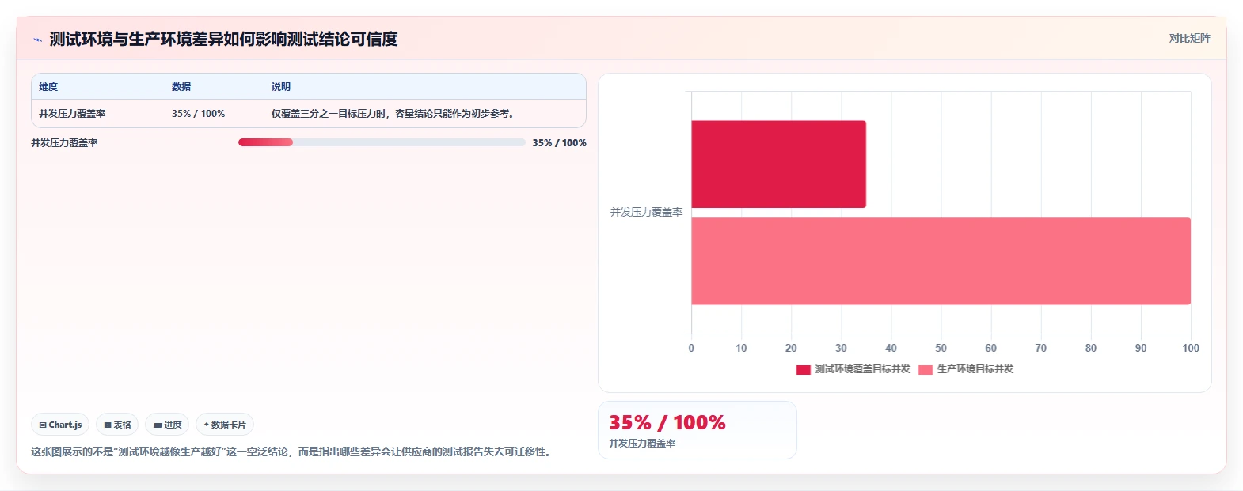Click the 35% / 100% data card value

coord(667,422)
